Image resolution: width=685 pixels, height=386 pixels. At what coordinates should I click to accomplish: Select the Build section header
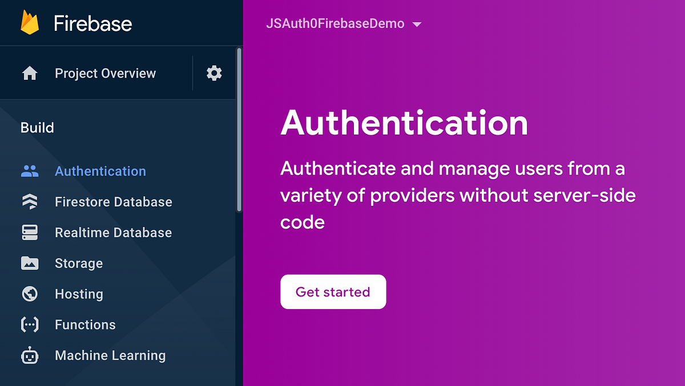click(37, 127)
